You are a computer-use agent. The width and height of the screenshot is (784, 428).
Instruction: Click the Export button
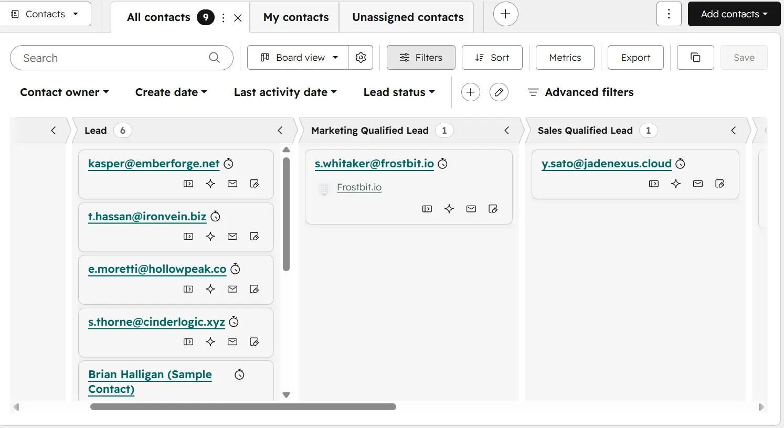[x=635, y=58]
